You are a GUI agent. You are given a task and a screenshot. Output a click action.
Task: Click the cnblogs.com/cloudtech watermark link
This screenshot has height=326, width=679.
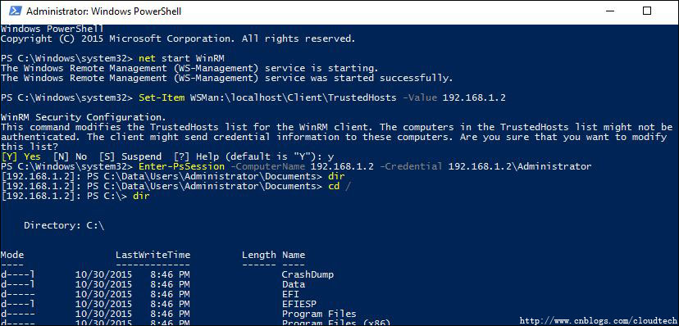[x=599, y=321]
